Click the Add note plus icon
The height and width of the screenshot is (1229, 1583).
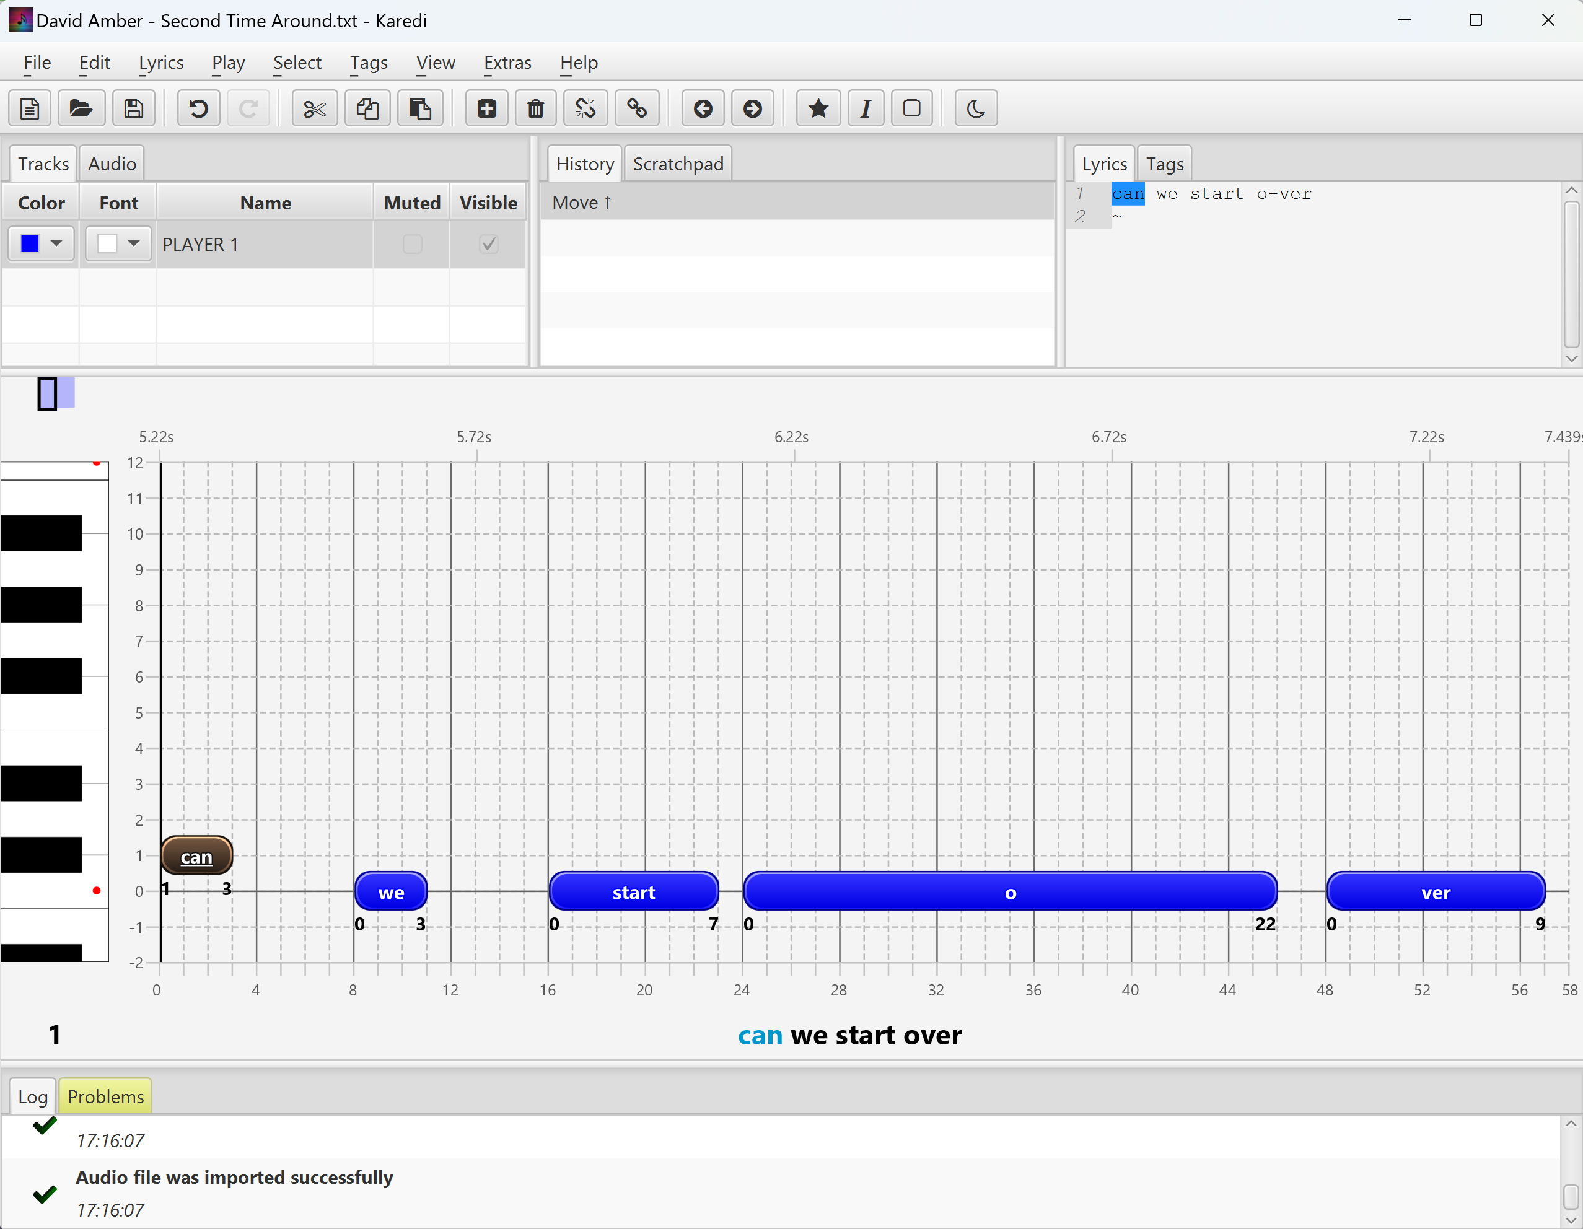(x=486, y=108)
